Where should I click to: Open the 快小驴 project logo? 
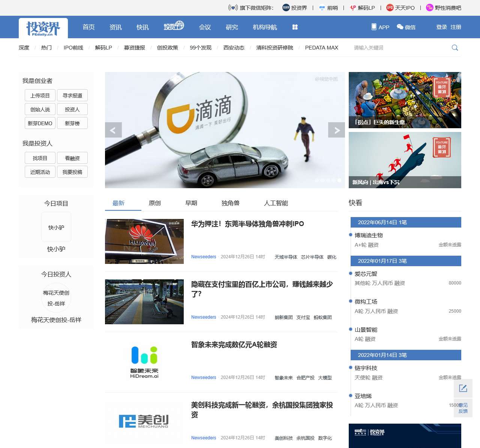(56, 227)
